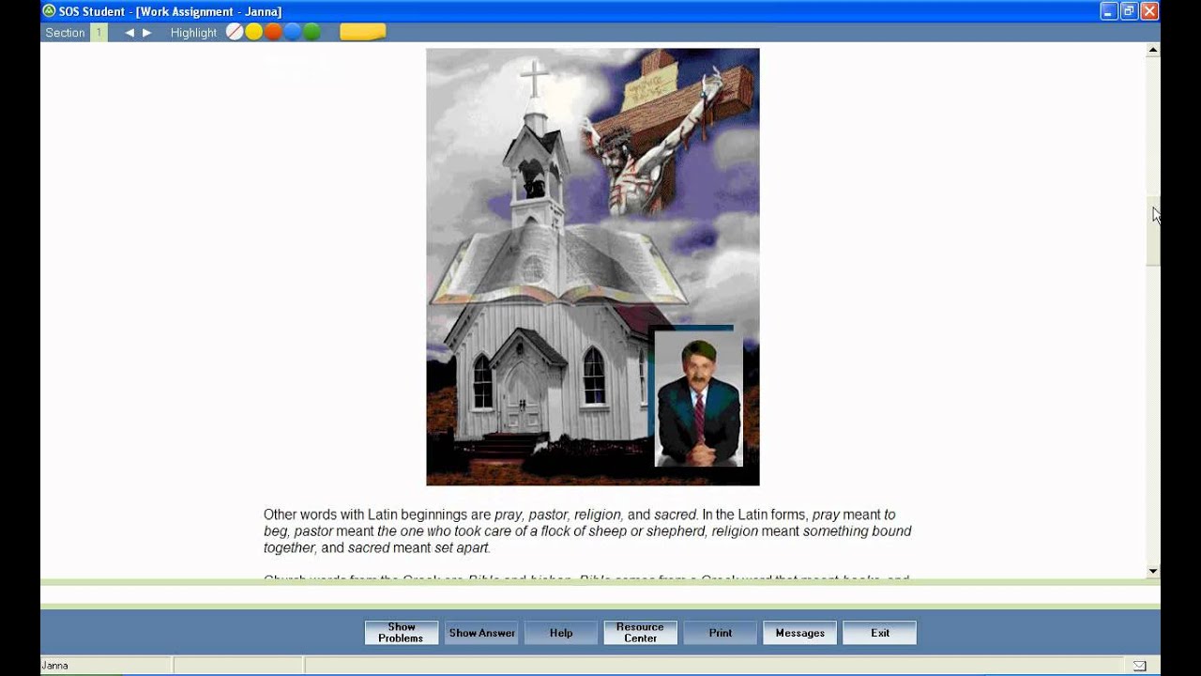Click the Section label
Image resolution: width=1201 pixels, height=676 pixels.
65,33
